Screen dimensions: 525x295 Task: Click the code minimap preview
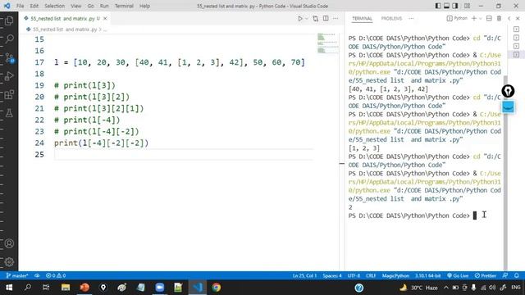(x=327, y=43)
